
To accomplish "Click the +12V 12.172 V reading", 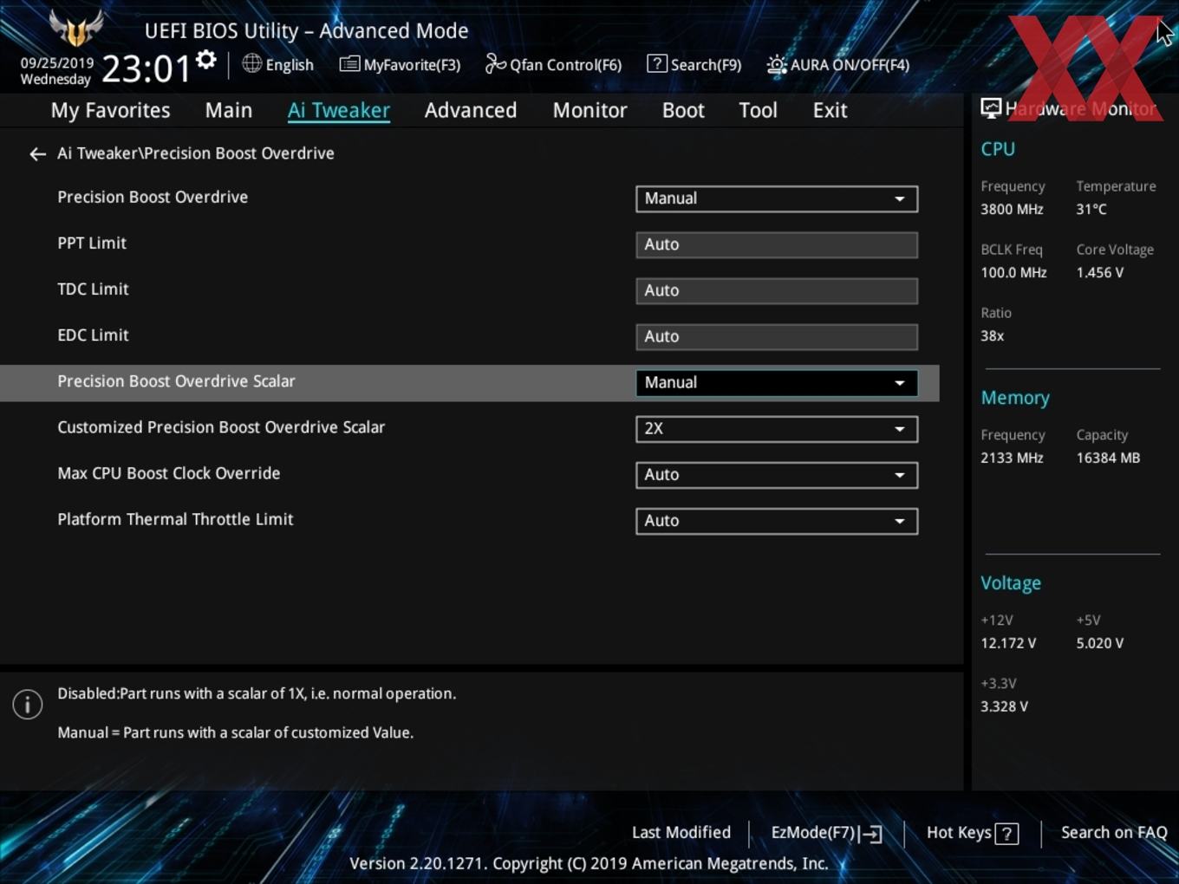I will (1008, 644).
